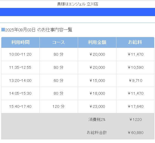Click the コース column header
The image size is (155, 143).
[59, 43]
